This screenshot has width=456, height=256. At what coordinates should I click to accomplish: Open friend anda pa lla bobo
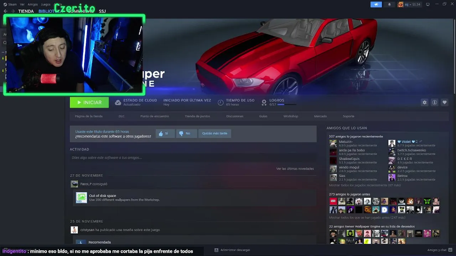click(x=352, y=150)
